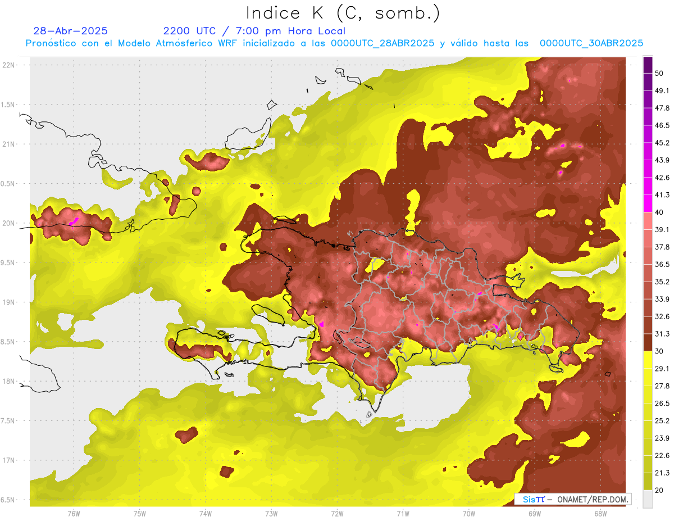Click color bar segment between 30 and 31.3
Image resolution: width=674 pixels, height=521 pixels.
648,342
